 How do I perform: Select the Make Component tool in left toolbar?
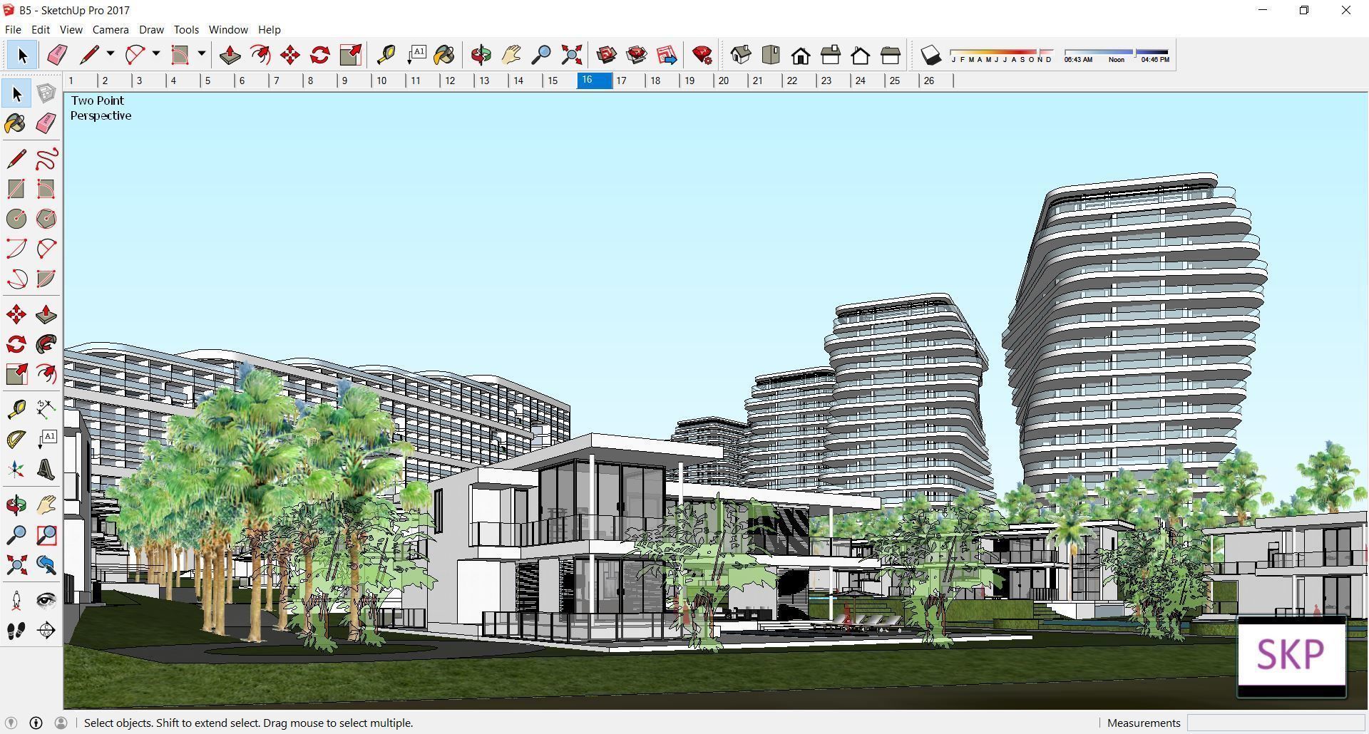click(x=46, y=93)
